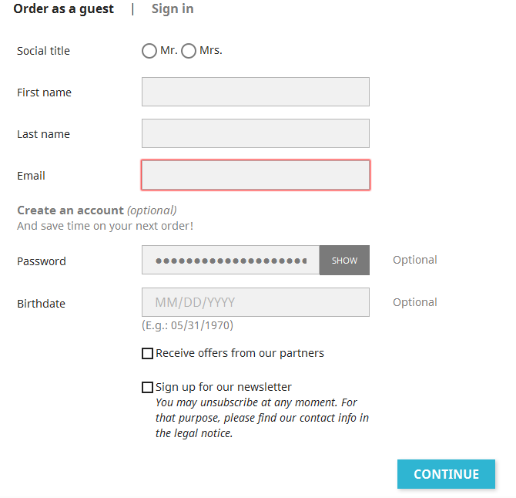This screenshot has height=498, width=516.
Task: Select the Order as a guest tab
Action: tap(63, 9)
